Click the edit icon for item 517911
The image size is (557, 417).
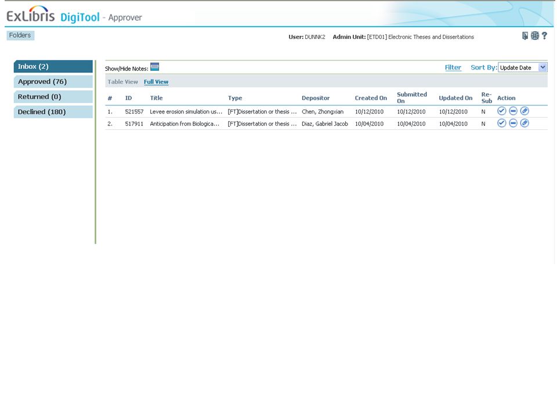pos(525,123)
